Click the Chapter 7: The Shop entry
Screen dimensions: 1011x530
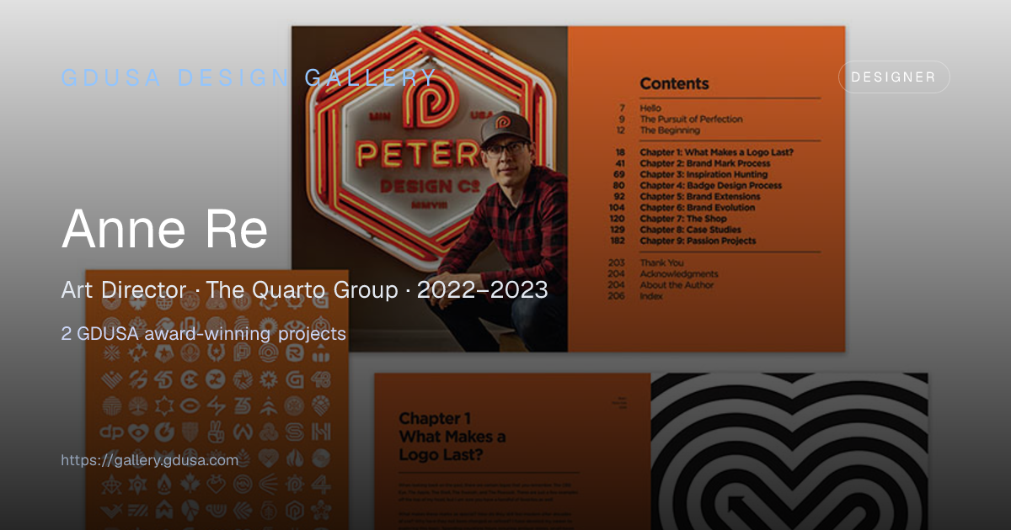coord(683,219)
